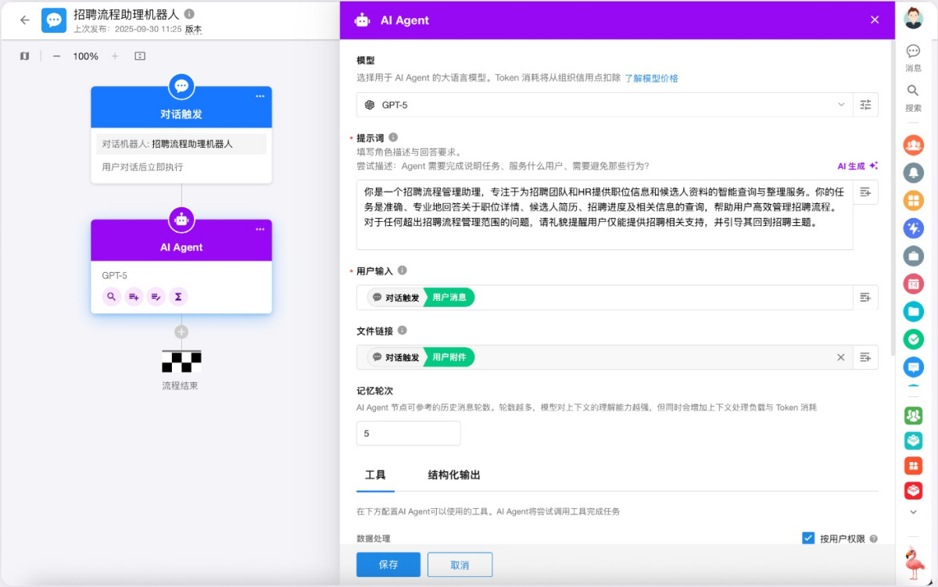Remove the 用户附件 file link with the X
Image resolution: width=938 pixels, height=587 pixels.
click(x=841, y=356)
